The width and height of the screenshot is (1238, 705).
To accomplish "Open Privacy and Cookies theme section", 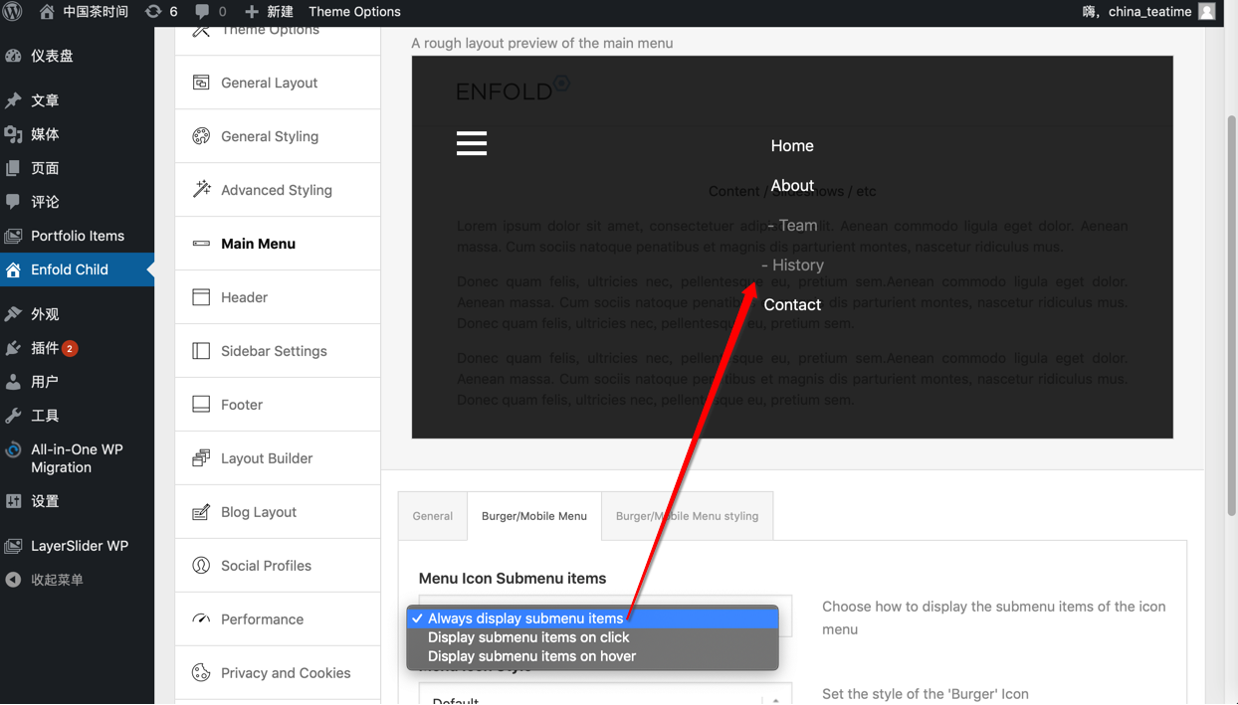I will 278,673.
